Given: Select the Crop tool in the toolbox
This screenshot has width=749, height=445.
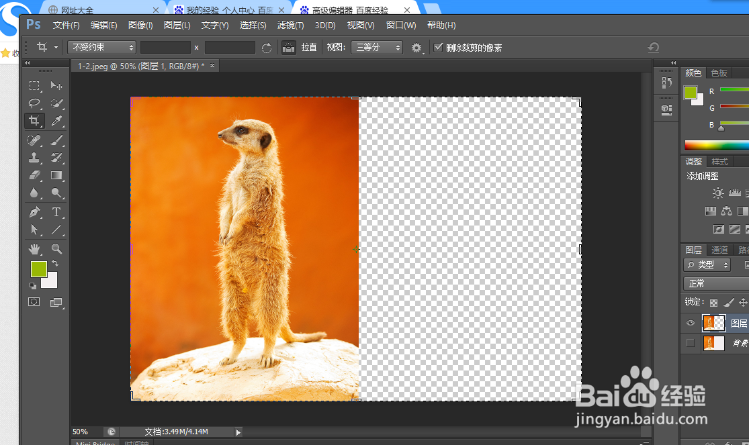Looking at the screenshot, I should pos(34,121).
